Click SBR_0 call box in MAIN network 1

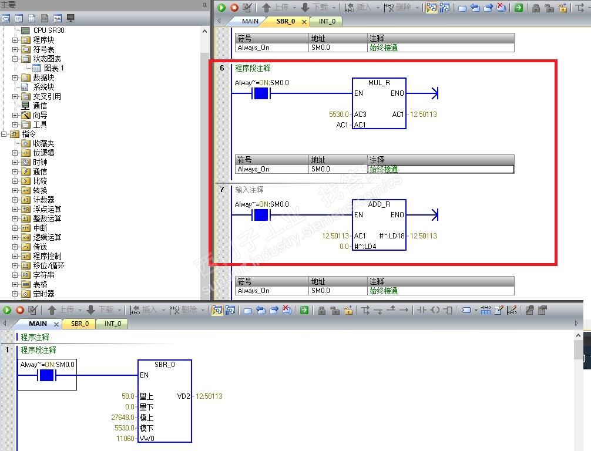coord(164,401)
